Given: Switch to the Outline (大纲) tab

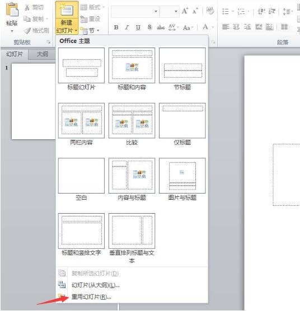Looking at the screenshot, I should pos(43,54).
